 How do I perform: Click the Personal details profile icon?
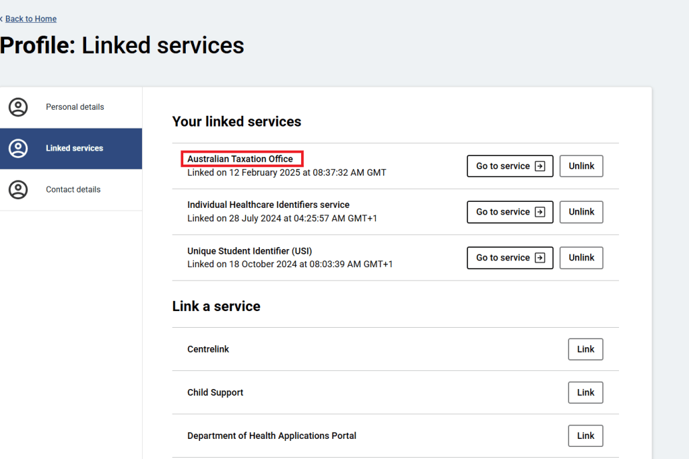(x=18, y=107)
